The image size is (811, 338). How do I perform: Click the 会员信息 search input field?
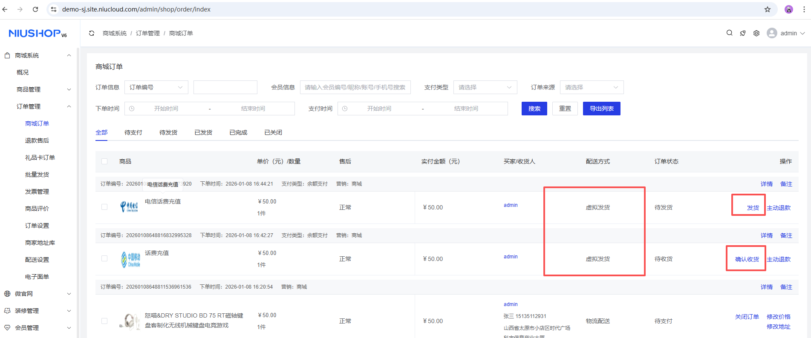point(355,87)
